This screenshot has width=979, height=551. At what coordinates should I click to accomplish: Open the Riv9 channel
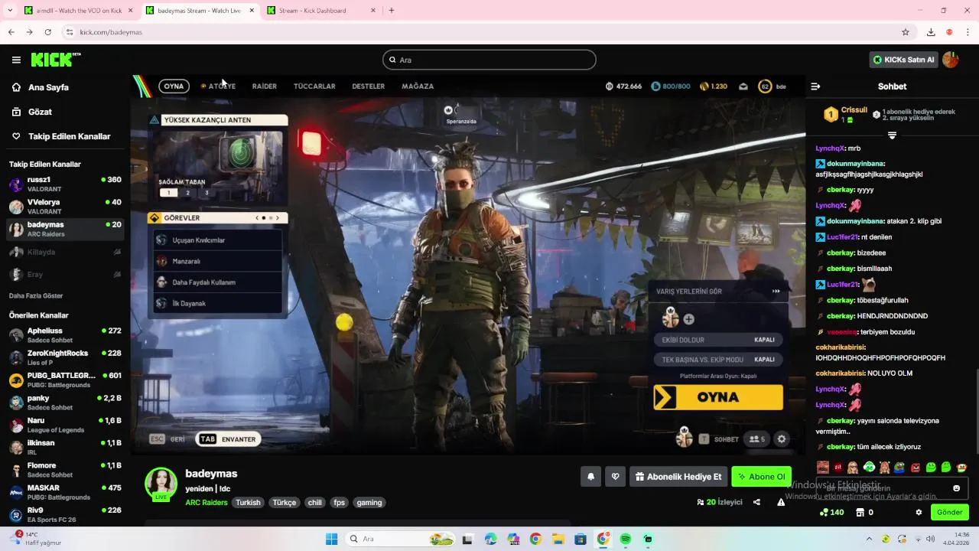click(65, 514)
